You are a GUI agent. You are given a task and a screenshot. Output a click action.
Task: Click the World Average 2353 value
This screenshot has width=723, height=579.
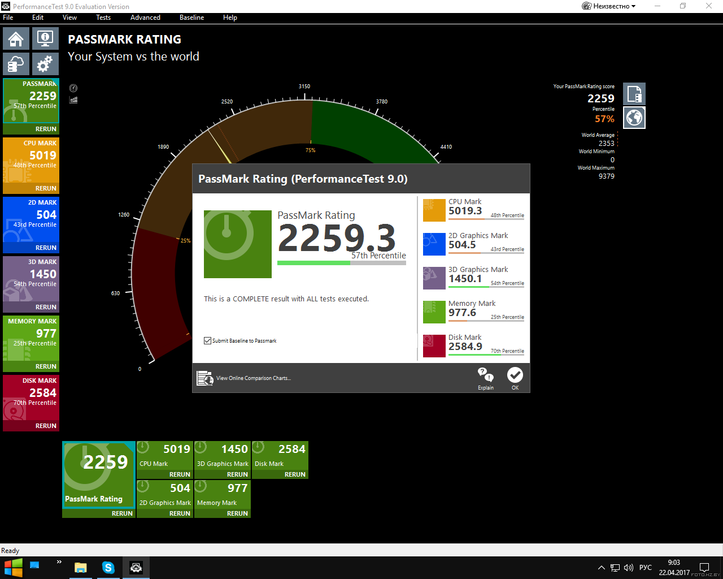(607, 144)
